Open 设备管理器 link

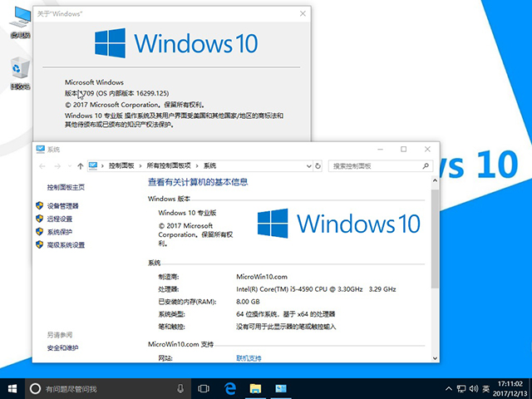pos(63,206)
